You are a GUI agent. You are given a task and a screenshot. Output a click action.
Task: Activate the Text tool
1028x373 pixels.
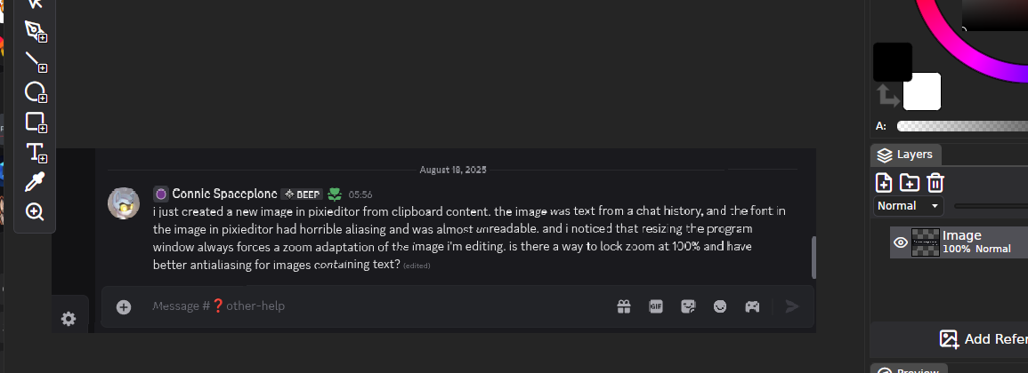pos(35,152)
